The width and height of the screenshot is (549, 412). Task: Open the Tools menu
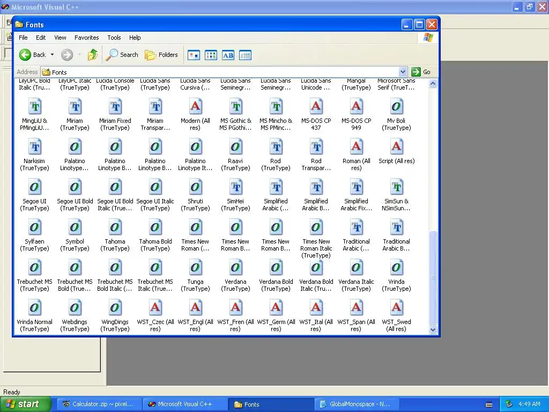pyautogui.click(x=114, y=38)
